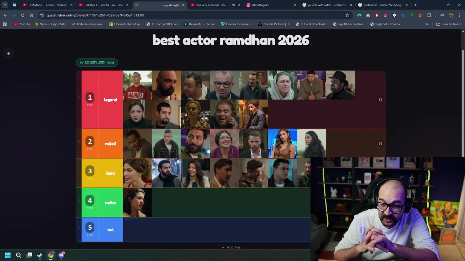Grab the drag handle of the legend tier
Viewport: 465px width, 261px height.
point(78,98)
